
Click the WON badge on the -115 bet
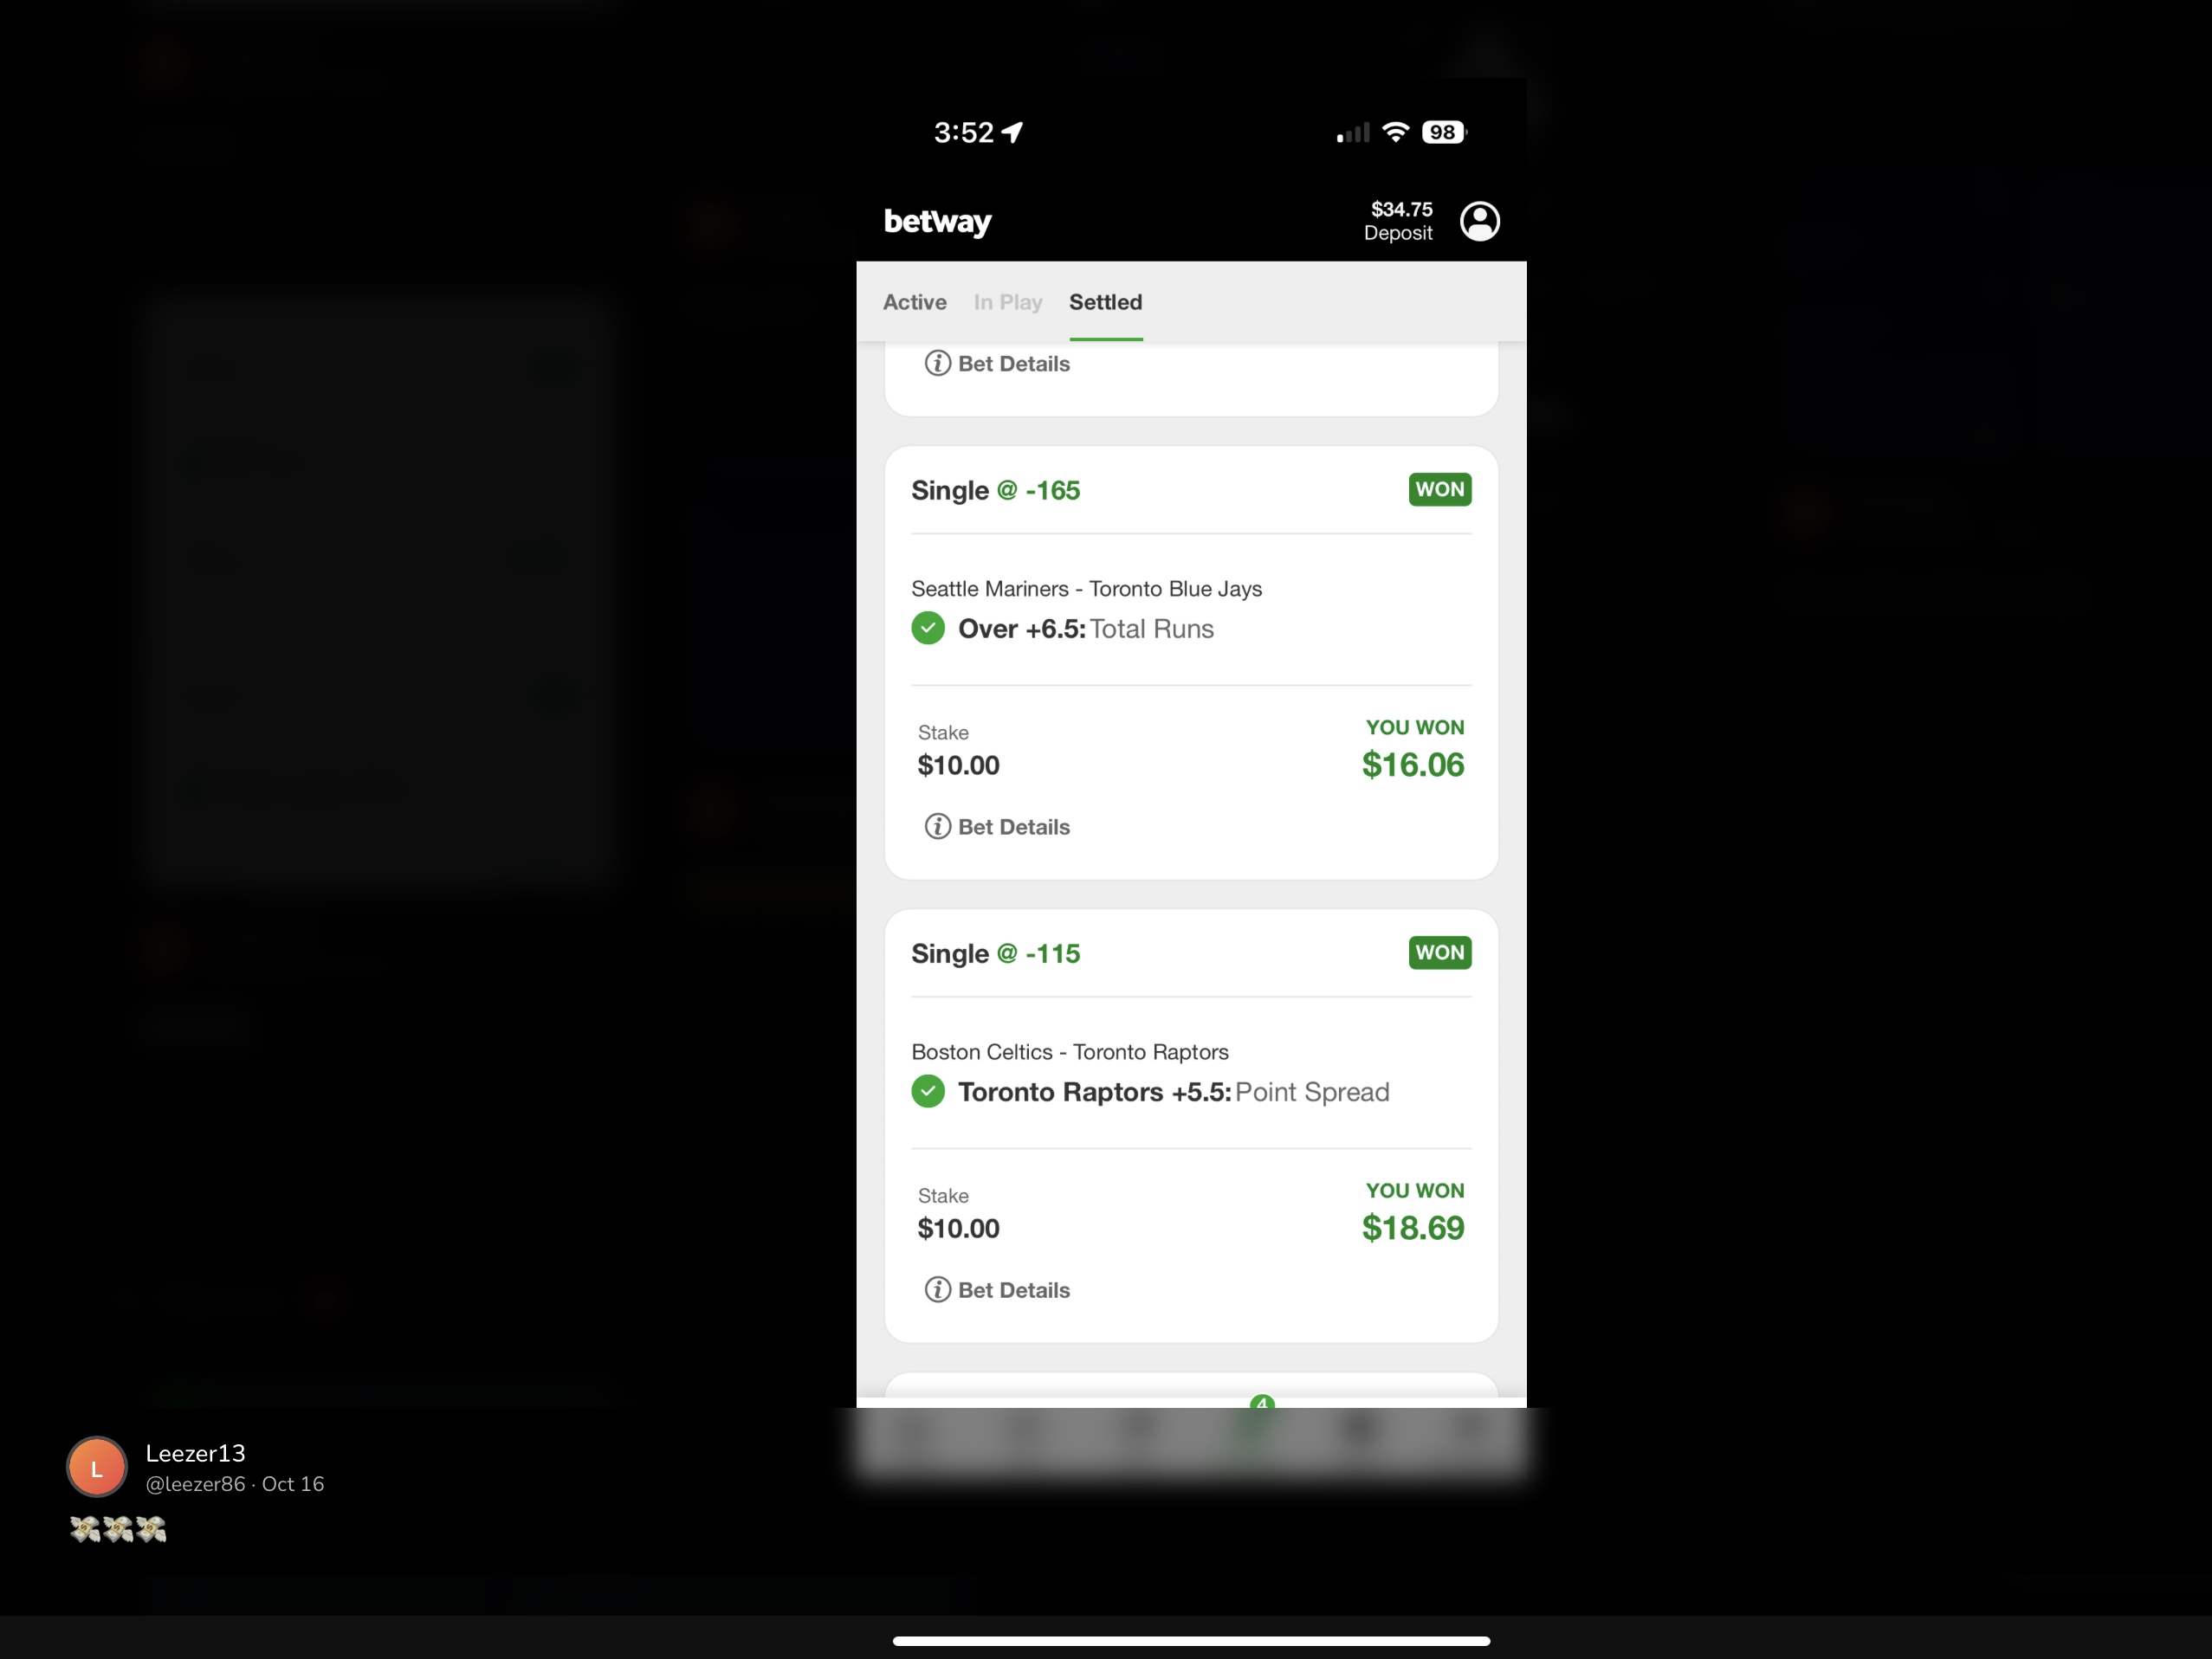(1440, 952)
